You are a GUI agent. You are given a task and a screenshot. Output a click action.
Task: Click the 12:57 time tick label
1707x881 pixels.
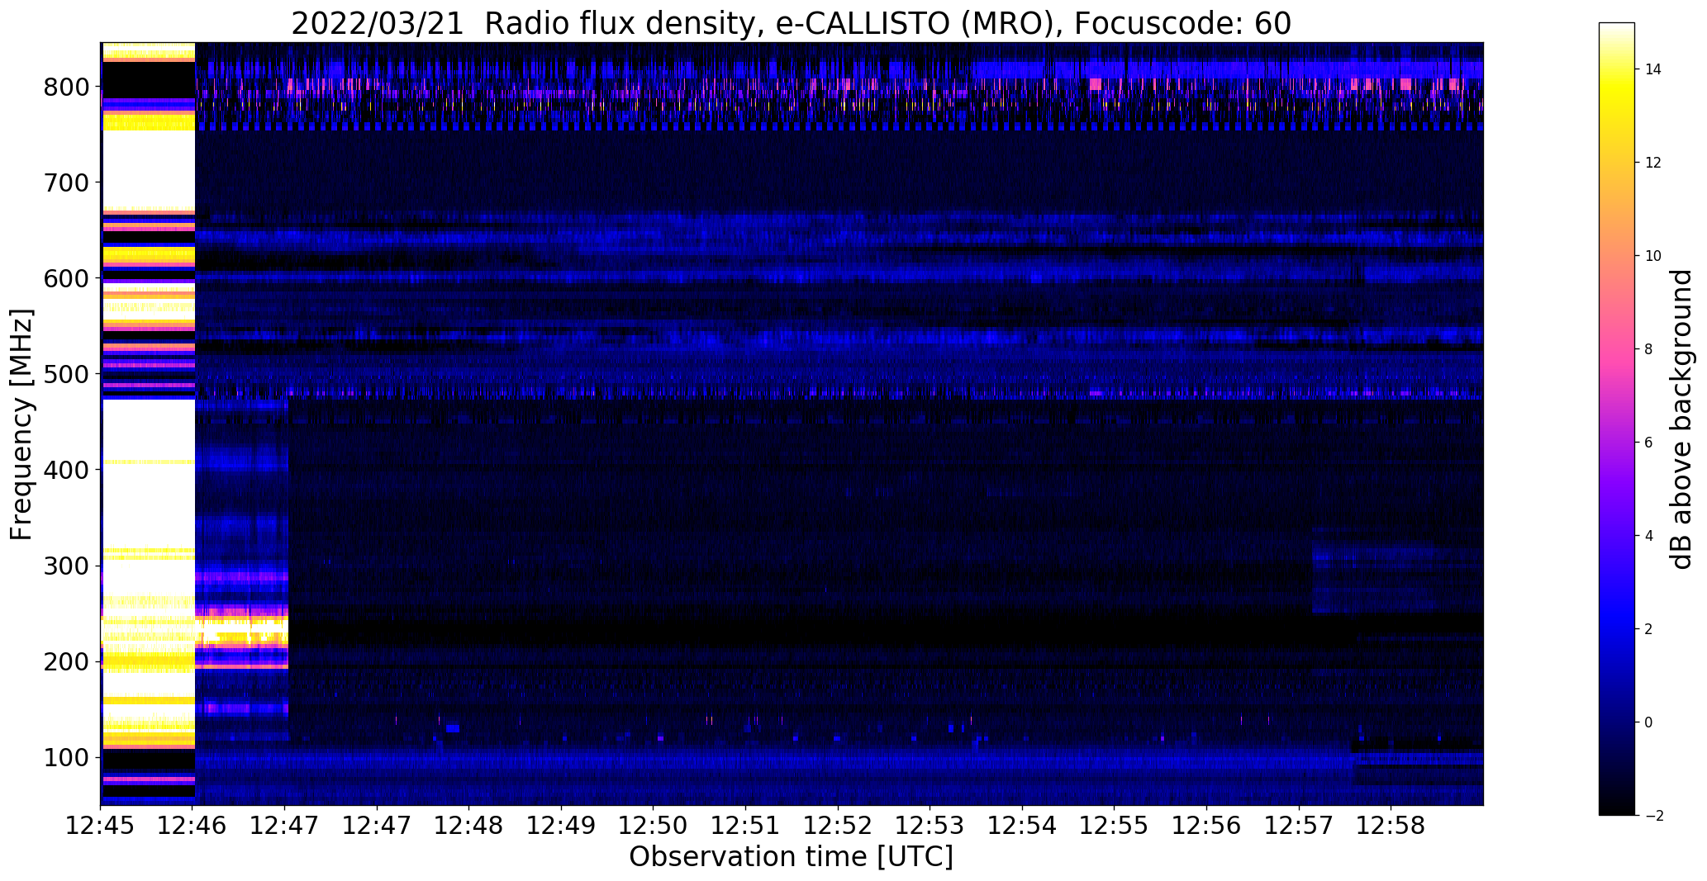(1299, 826)
